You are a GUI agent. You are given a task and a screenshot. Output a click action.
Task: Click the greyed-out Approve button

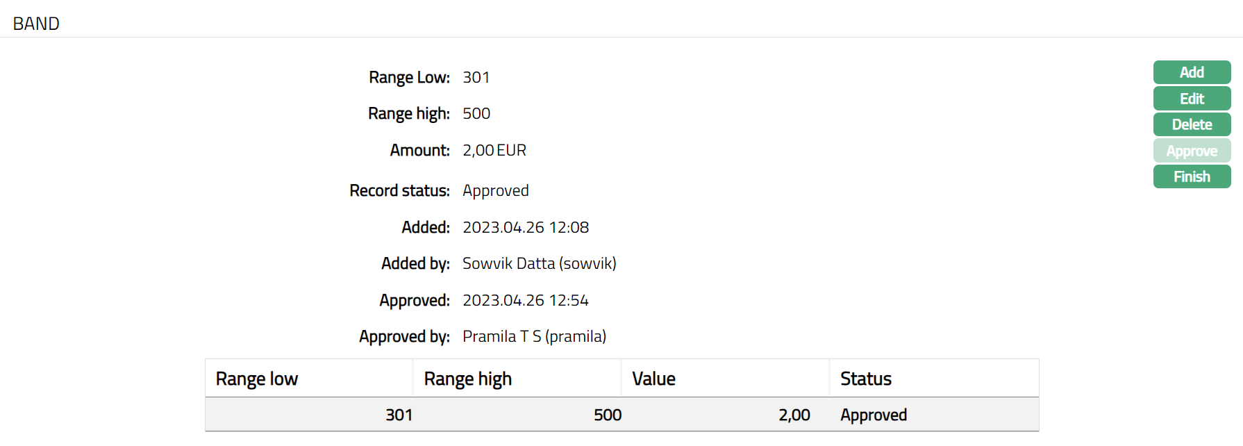click(x=1192, y=151)
